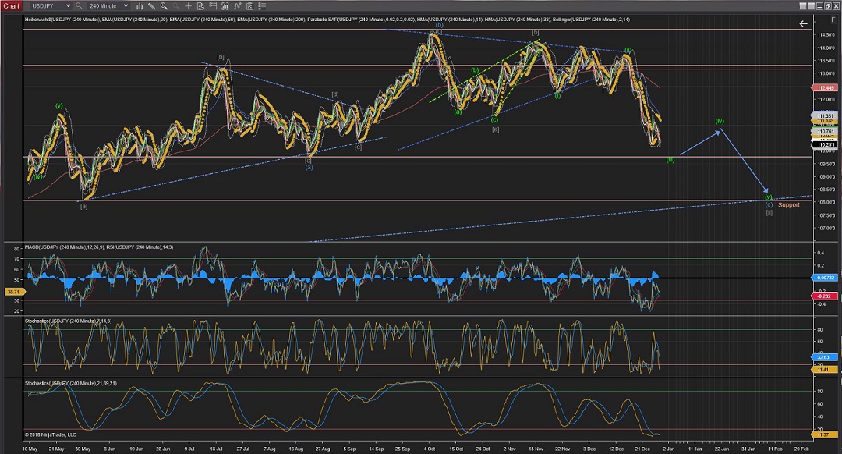The width and height of the screenshot is (842, 454).
Task: Click the 32.63 blue stochastics marker
Action: [826, 356]
